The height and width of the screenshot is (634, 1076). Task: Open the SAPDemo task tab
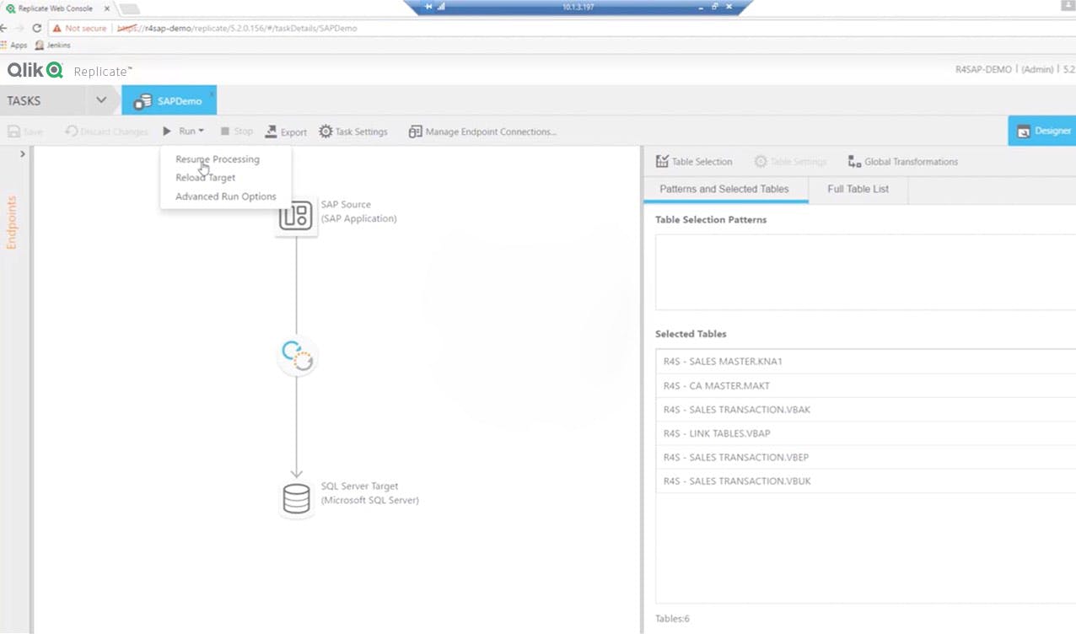[169, 100]
